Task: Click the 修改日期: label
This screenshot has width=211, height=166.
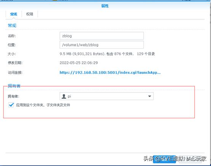Action: (15, 63)
